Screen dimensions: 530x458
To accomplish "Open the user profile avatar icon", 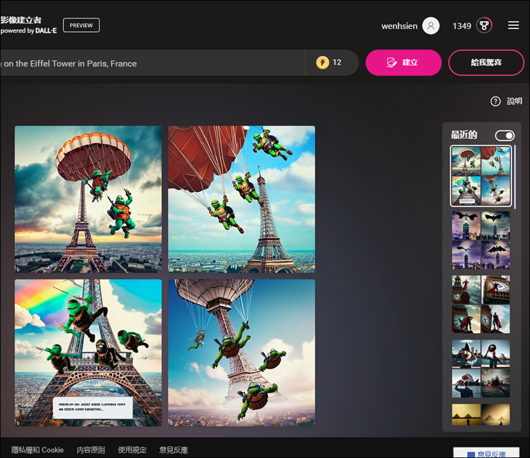I will [430, 26].
